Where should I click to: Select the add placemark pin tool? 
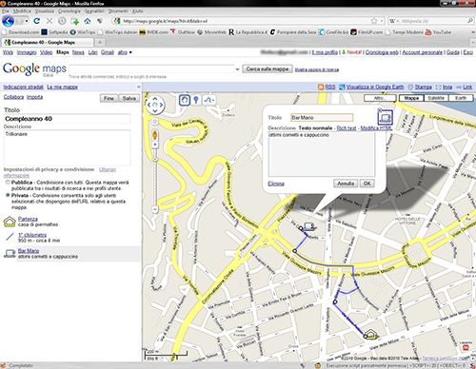196,100
